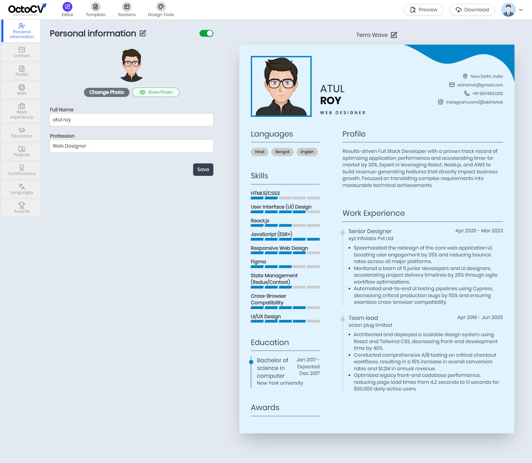Click the JavaScript (ES6+) skill bar
This screenshot has width=532, height=463.
pos(285,239)
